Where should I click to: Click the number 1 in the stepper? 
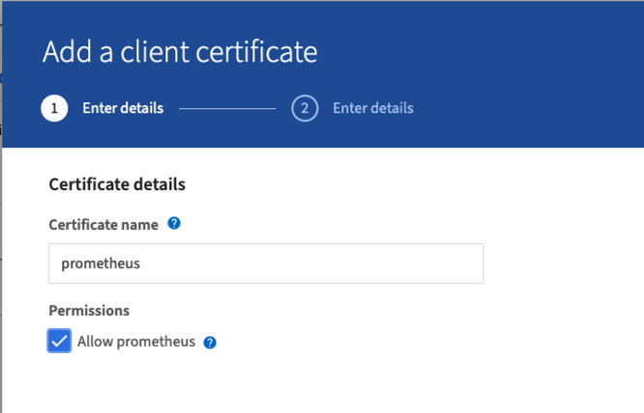tap(54, 108)
